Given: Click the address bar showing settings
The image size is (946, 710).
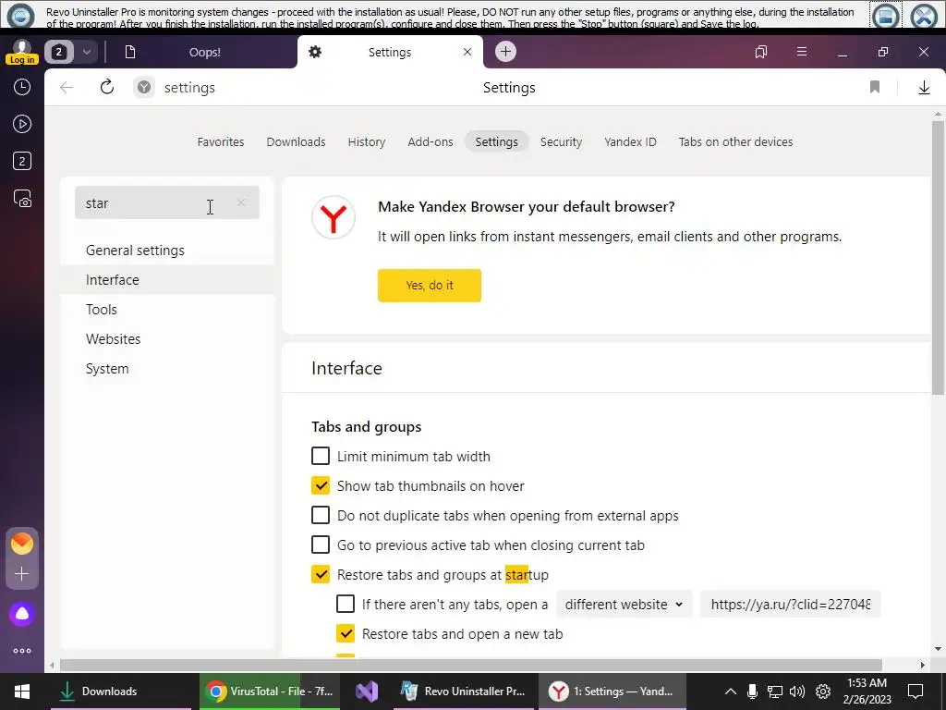Looking at the screenshot, I should tap(189, 88).
